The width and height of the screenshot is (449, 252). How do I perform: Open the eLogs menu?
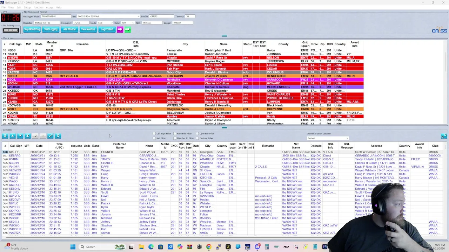pos(49,7)
